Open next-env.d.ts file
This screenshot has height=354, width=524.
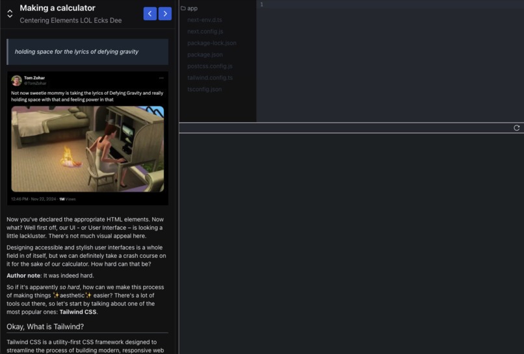click(x=205, y=20)
